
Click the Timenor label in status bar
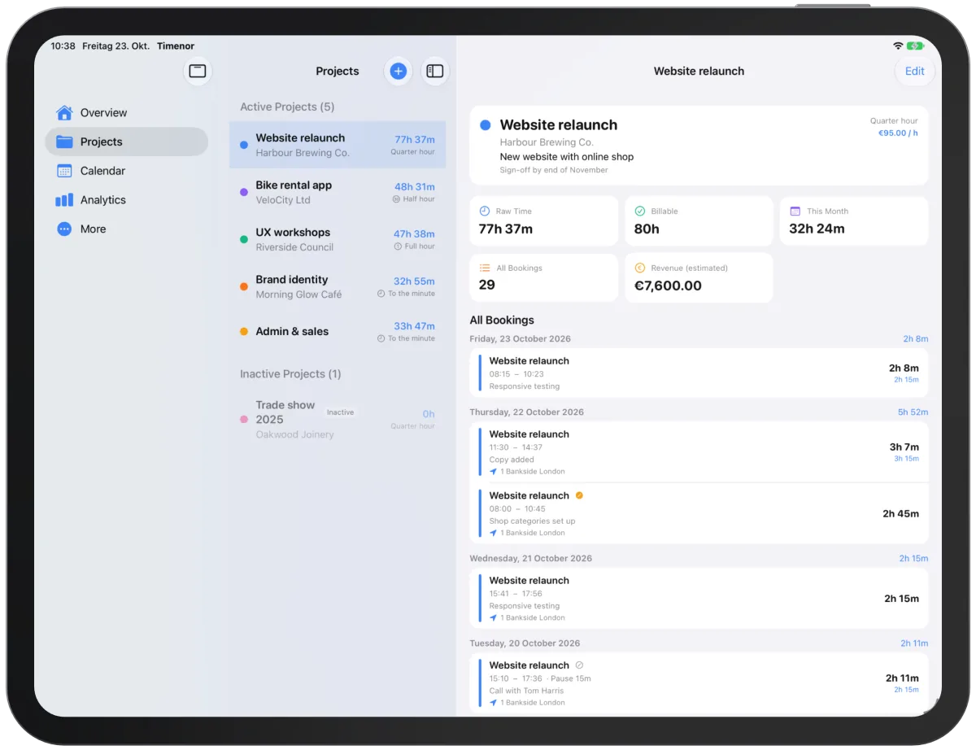click(x=176, y=46)
